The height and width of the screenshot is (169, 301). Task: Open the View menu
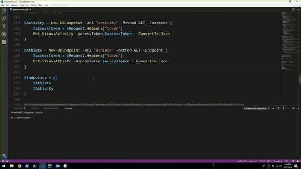pyautogui.click(x=22, y=5)
